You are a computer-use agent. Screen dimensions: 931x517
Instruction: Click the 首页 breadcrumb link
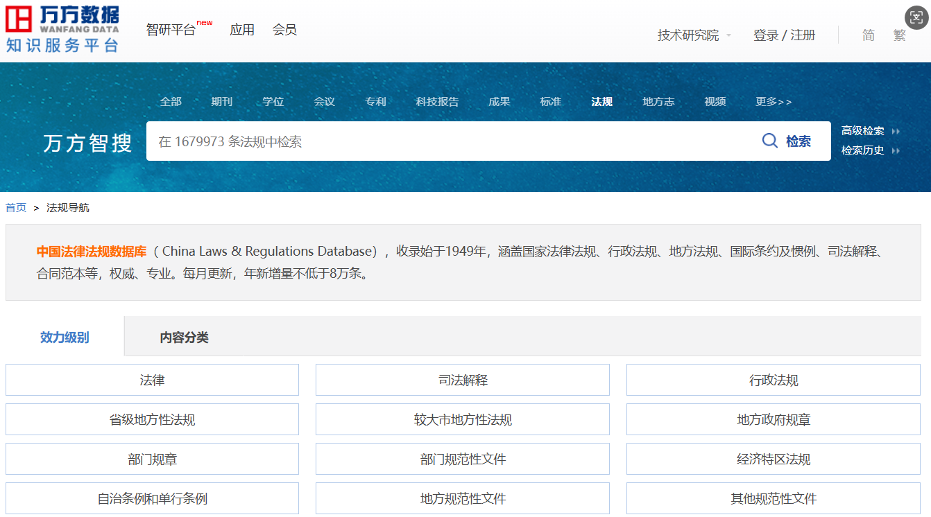pos(16,208)
